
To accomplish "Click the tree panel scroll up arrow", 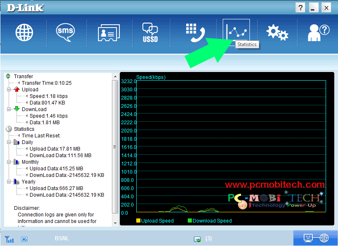I will pyautogui.click(x=115, y=77).
